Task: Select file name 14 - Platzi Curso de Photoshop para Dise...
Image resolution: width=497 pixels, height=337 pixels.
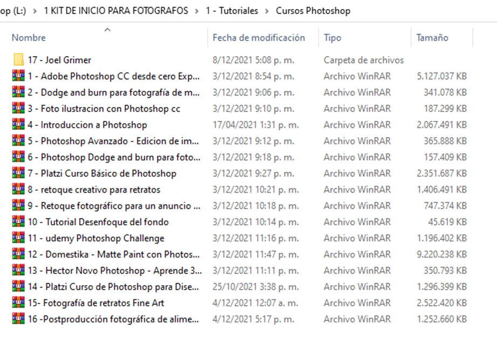Action: tap(113, 287)
